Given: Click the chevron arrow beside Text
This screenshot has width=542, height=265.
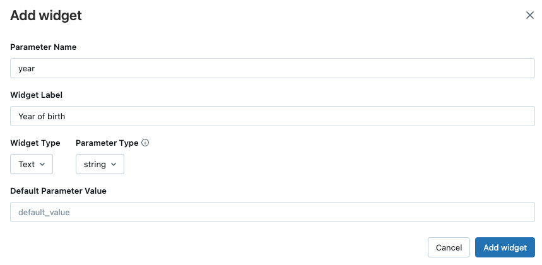Looking at the screenshot, I should [x=42, y=164].
